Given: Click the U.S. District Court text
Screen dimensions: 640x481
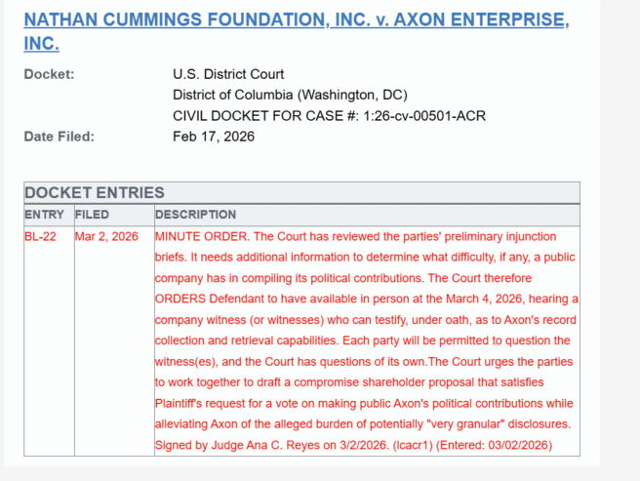Looking at the screenshot, I should tap(228, 74).
